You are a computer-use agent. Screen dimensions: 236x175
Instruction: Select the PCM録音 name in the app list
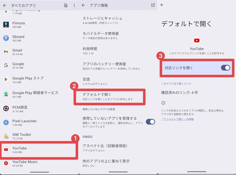point(20,107)
